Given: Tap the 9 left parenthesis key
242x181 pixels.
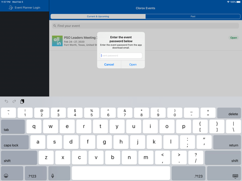Looking at the screenshot, I should tap(158, 113).
